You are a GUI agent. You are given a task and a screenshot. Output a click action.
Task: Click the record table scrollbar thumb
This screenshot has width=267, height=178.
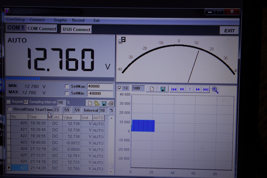click(x=111, y=166)
